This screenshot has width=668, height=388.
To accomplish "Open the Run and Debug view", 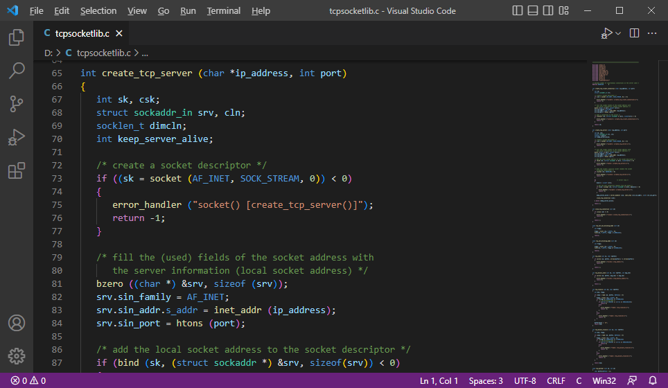I will pos(16,137).
